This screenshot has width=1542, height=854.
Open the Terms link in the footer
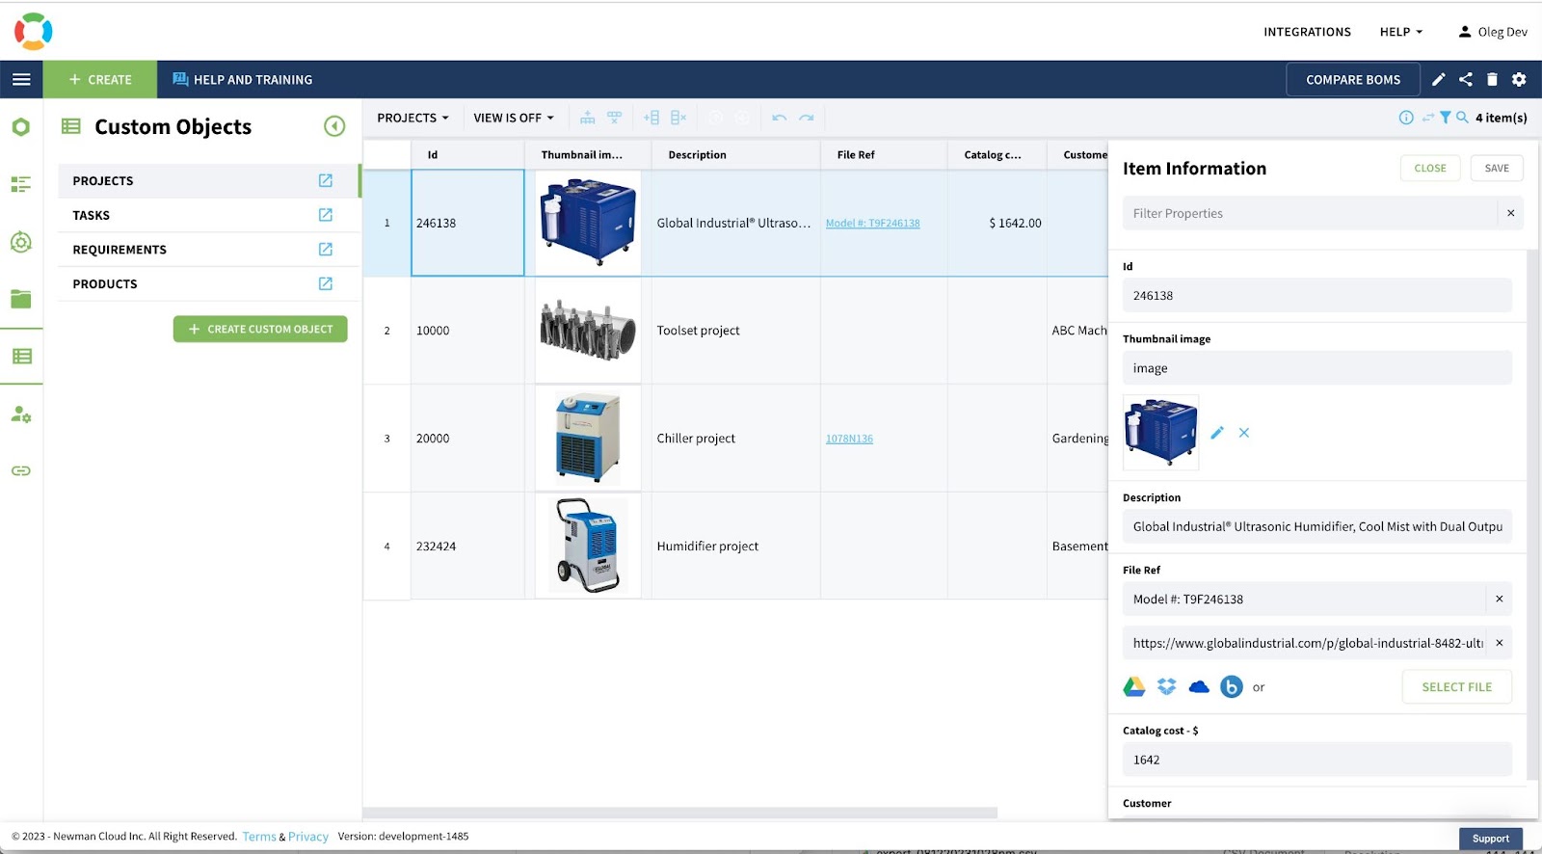pos(259,837)
